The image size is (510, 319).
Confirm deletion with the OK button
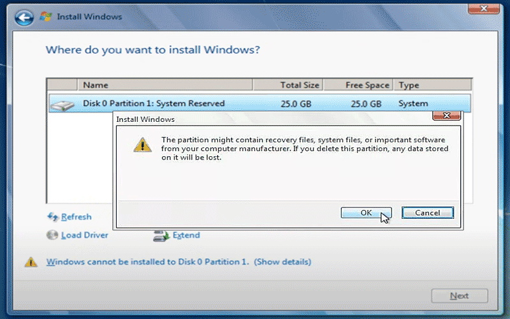(x=366, y=212)
